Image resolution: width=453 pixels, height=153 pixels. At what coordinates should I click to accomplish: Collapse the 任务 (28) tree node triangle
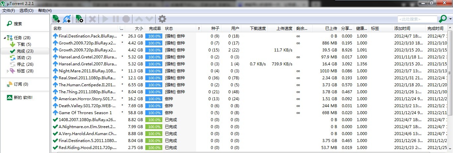pyautogui.click(x=5, y=38)
